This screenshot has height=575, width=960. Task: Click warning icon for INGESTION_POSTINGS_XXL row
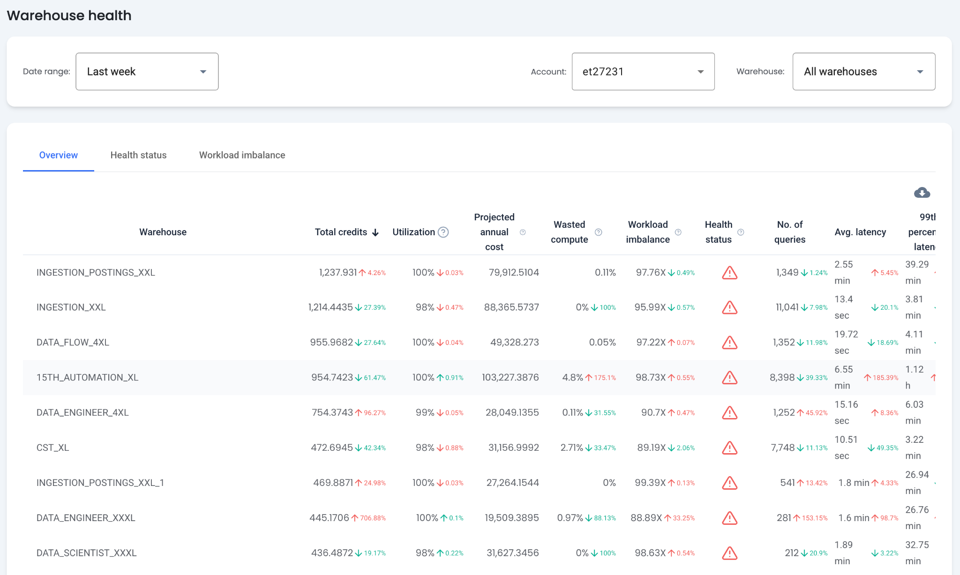click(729, 272)
